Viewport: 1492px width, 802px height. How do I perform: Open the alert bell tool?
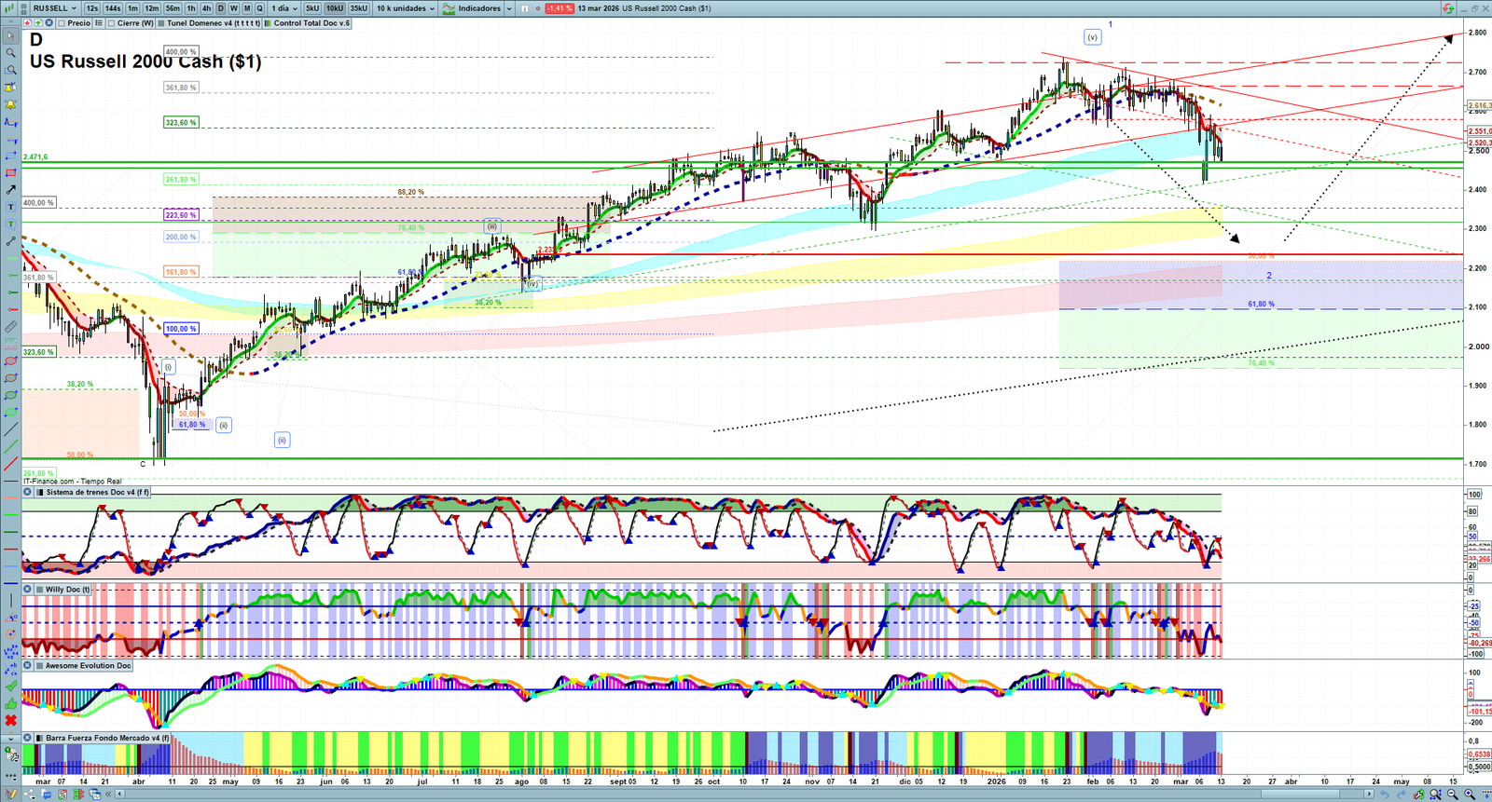tap(11, 104)
